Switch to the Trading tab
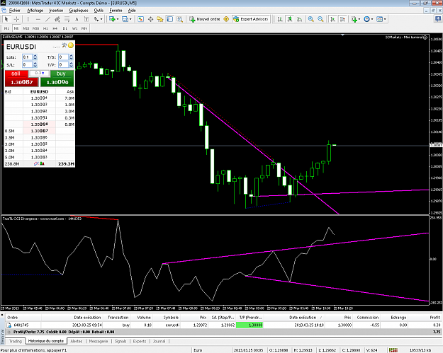Viewport: 443px width, 353px height. (x=16, y=341)
